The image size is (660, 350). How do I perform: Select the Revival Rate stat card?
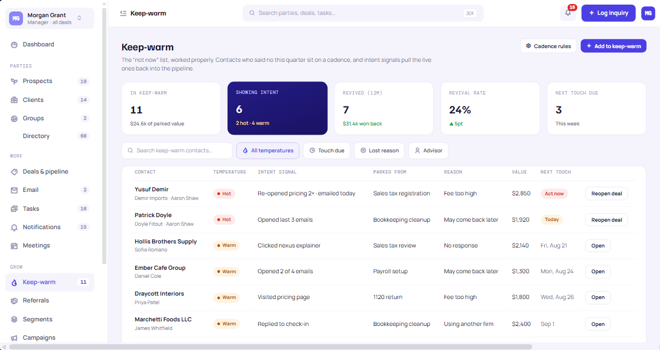490,108
